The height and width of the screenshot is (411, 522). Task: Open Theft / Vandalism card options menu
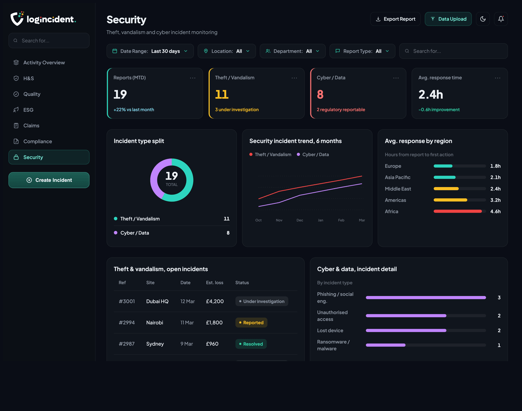294,78
